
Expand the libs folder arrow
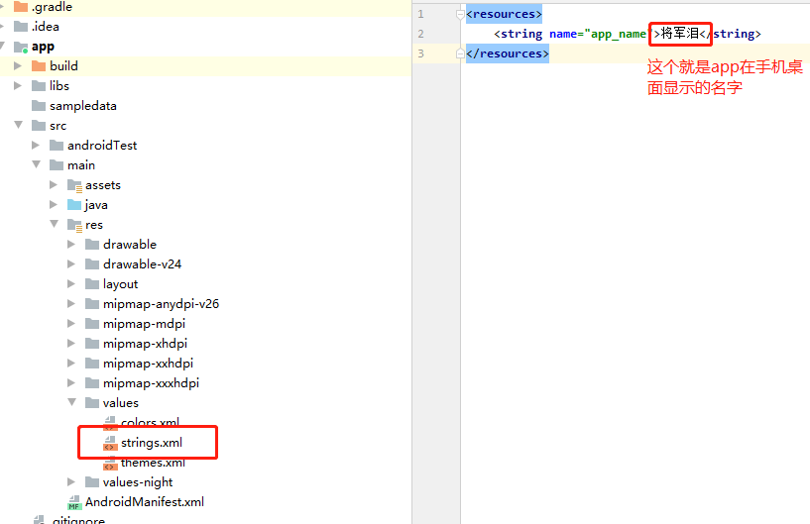(x=18, y=85)
